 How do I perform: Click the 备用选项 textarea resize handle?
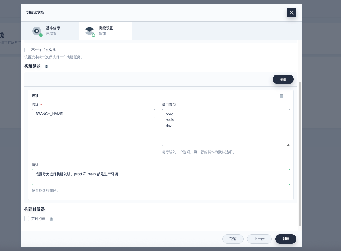click(x=288, y=144)
